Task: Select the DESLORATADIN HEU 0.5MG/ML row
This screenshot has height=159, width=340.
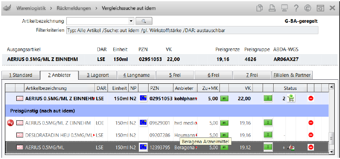Action: click(x=167, y=135)
